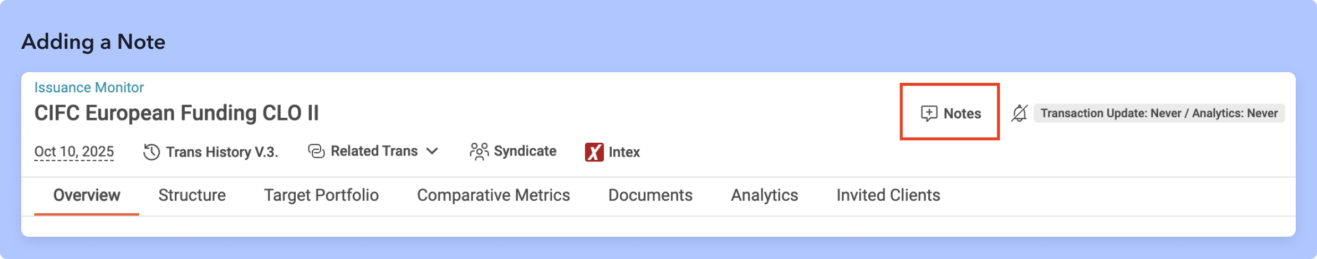This screenshot has width=1317, height=259.
Task: Click the Related Trans link icon
Action: tap(317, 151)
